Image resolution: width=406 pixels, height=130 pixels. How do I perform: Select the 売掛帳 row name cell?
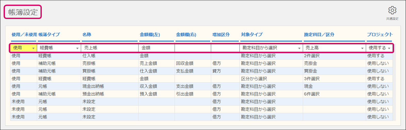(x=89, y=63)
